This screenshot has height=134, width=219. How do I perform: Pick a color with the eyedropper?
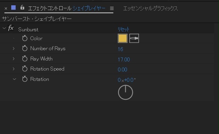[x=134, y=38]
